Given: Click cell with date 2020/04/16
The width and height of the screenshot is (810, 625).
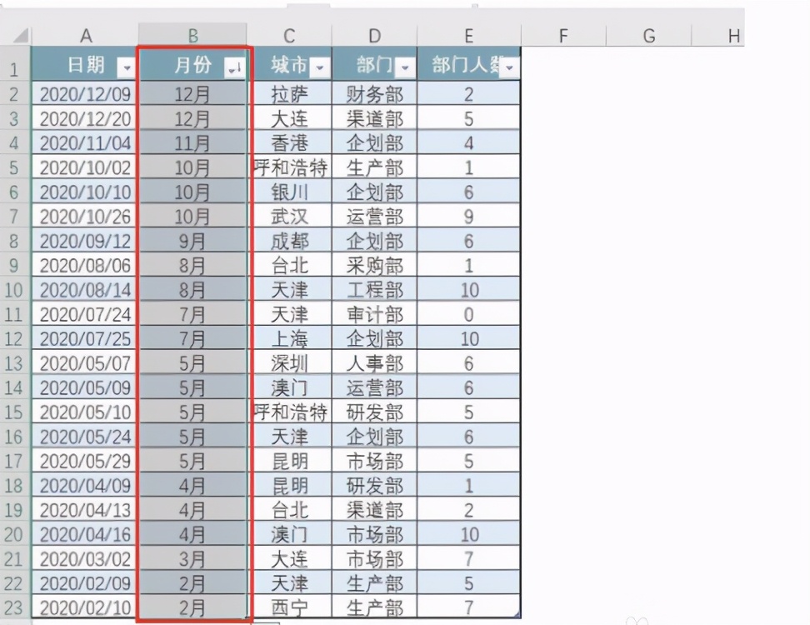Looking at the screenshot, I should 85,534.
